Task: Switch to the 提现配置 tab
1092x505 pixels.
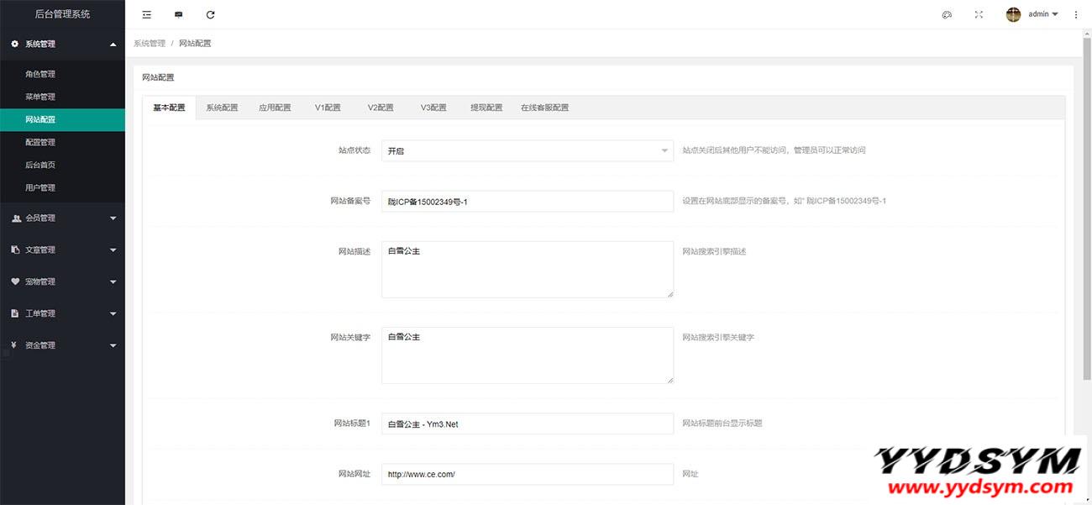Action: point(486,108)
